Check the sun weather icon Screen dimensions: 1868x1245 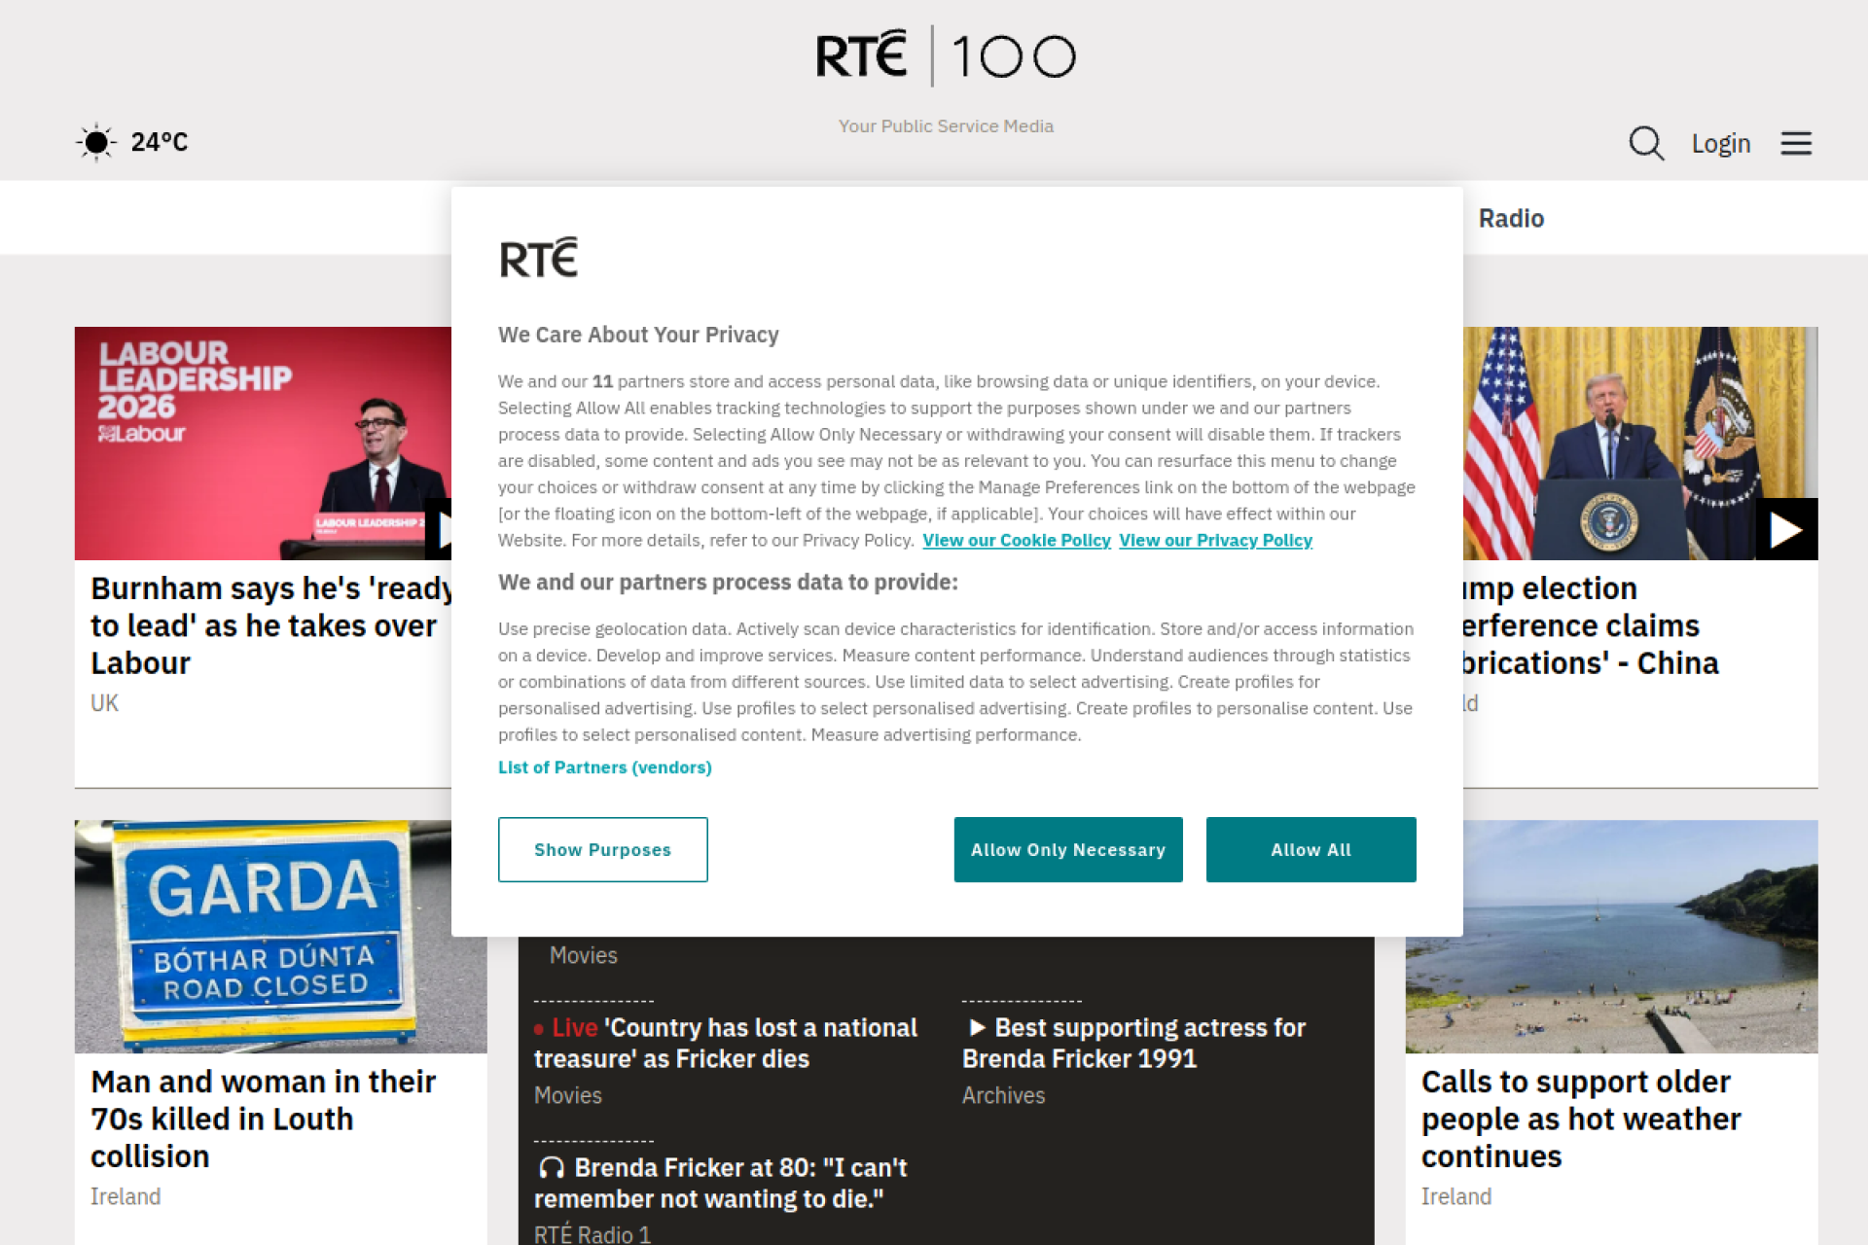(x=96, y=143)
